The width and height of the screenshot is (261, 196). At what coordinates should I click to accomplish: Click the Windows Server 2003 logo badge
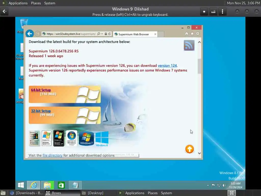tap(46, 138)
